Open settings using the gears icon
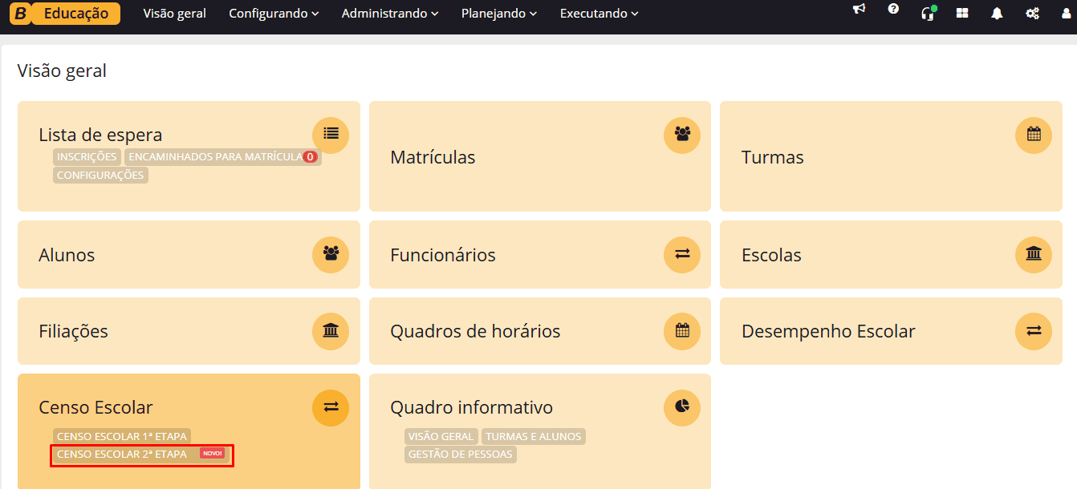Viewport: 1077px width, 489px height. pyautogui.click(x=1031, y=13)
